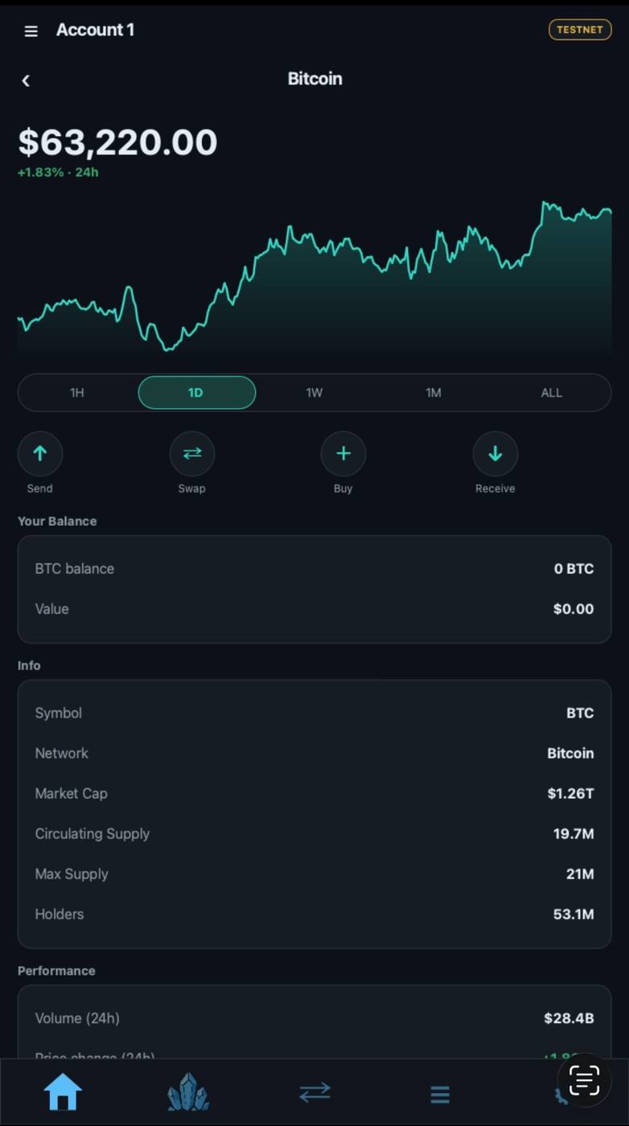Switch chart range to 1W
Screen dimensions: 629x1126
(314, 392)
